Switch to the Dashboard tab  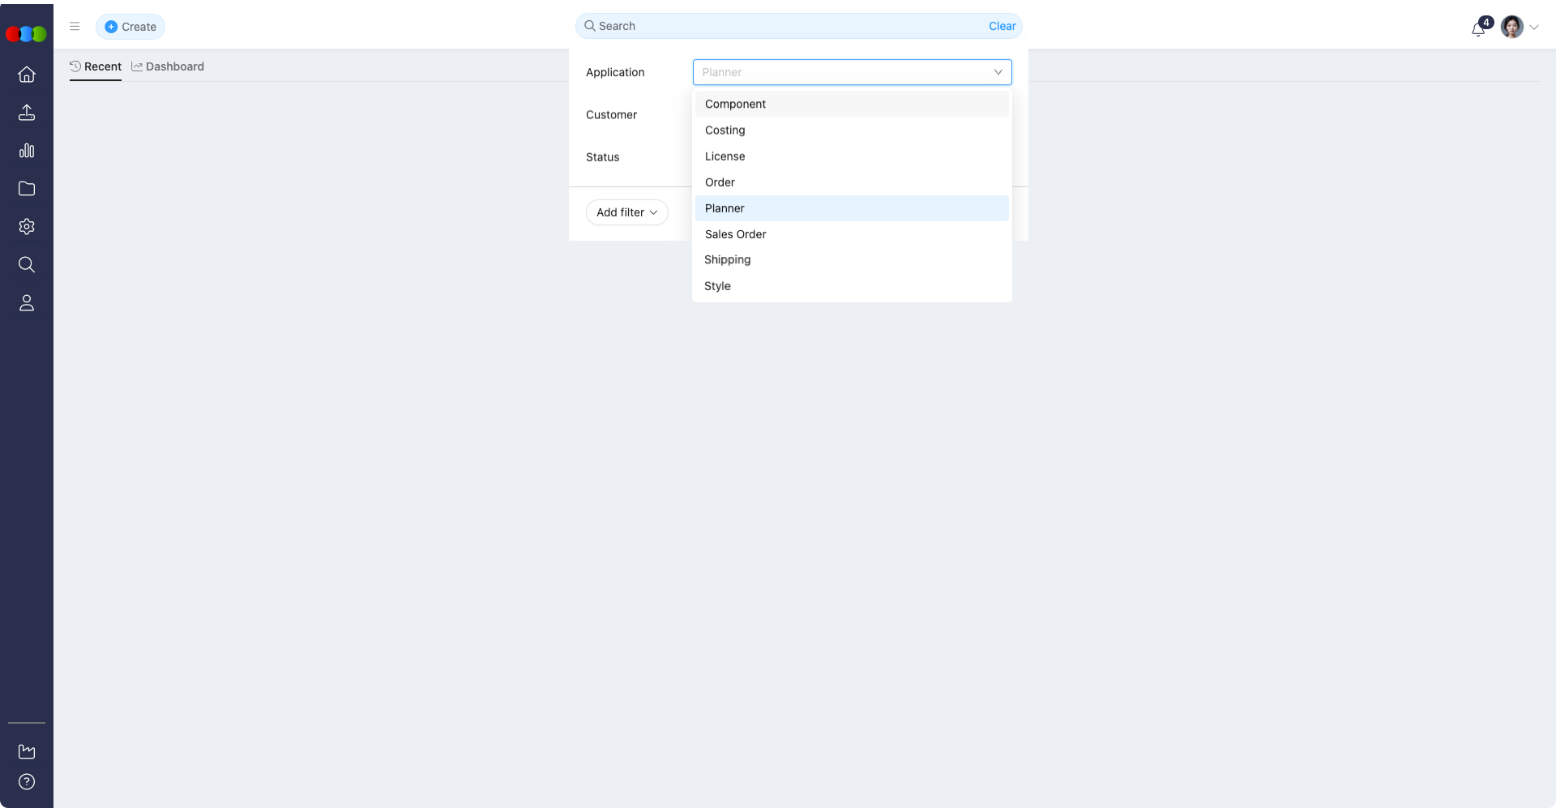168,66
